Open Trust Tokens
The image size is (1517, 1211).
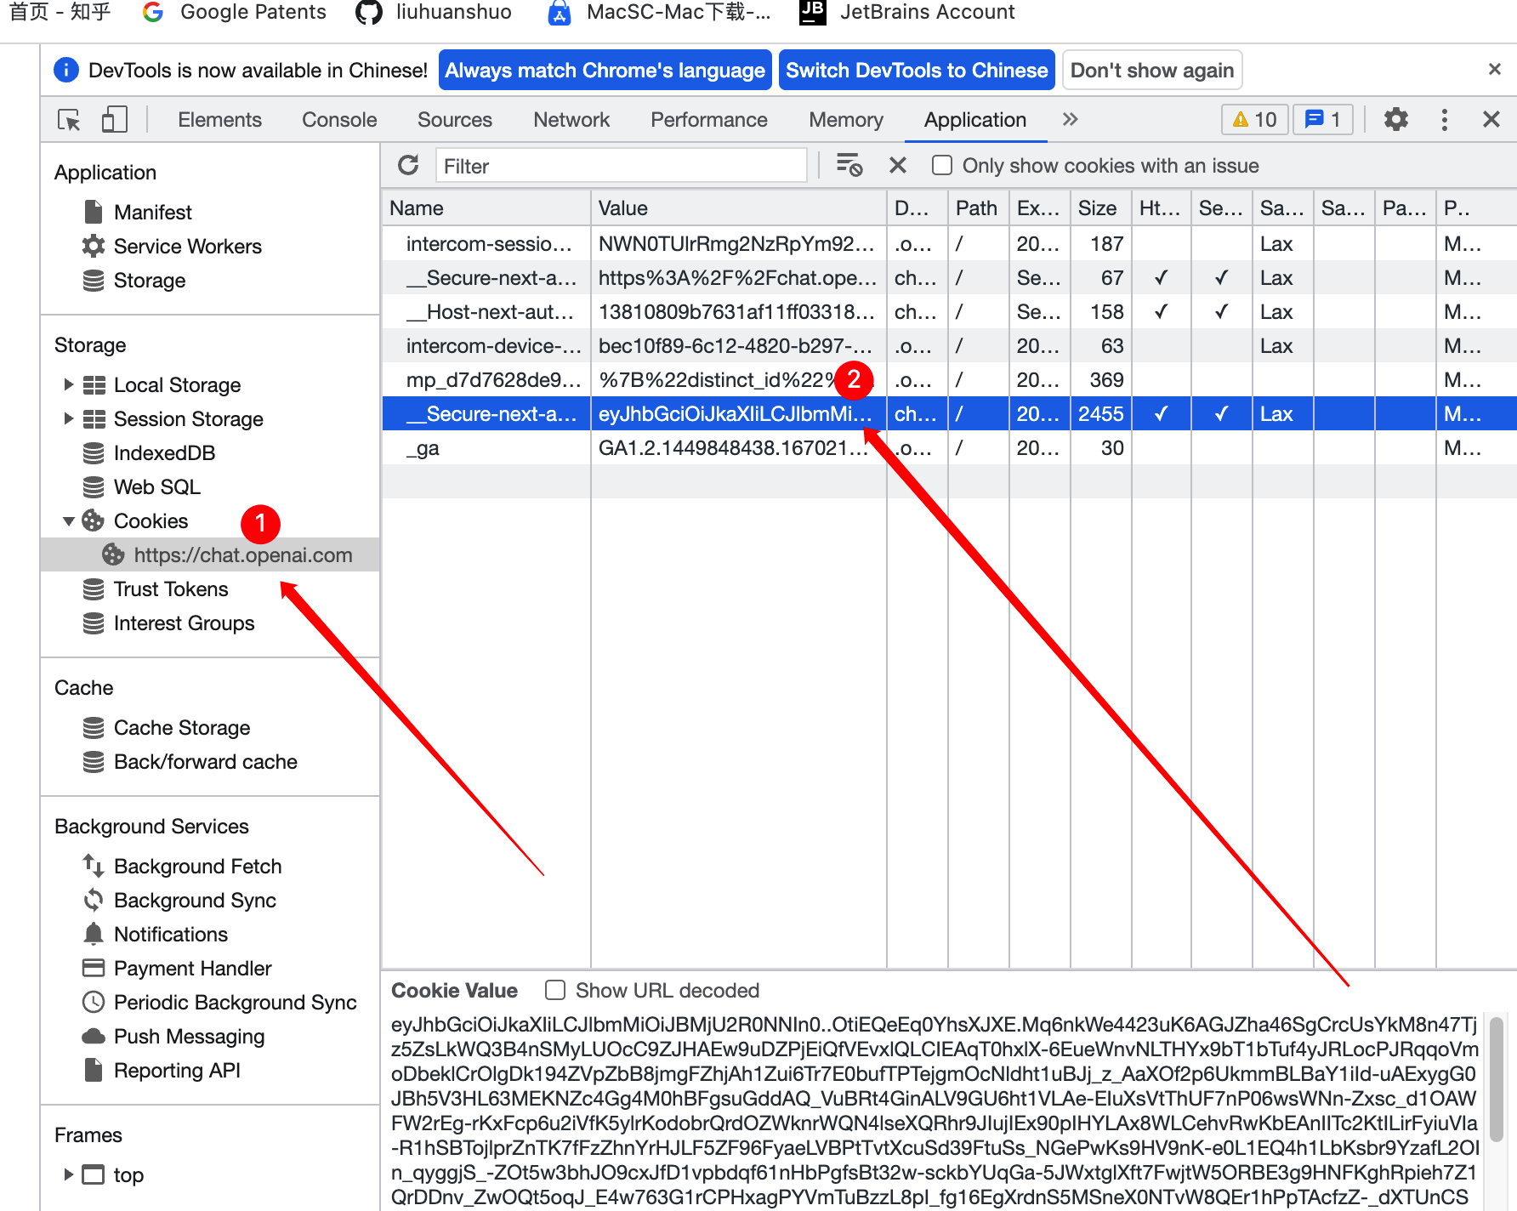pos(170,588)
